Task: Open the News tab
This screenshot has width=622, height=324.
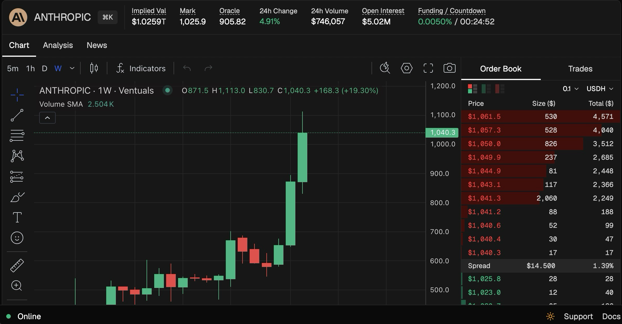Action: click(x=97, y=45)
